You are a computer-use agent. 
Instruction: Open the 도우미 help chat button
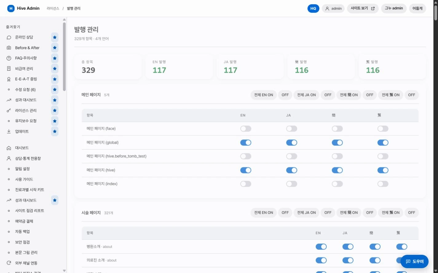tap(414, 261)
